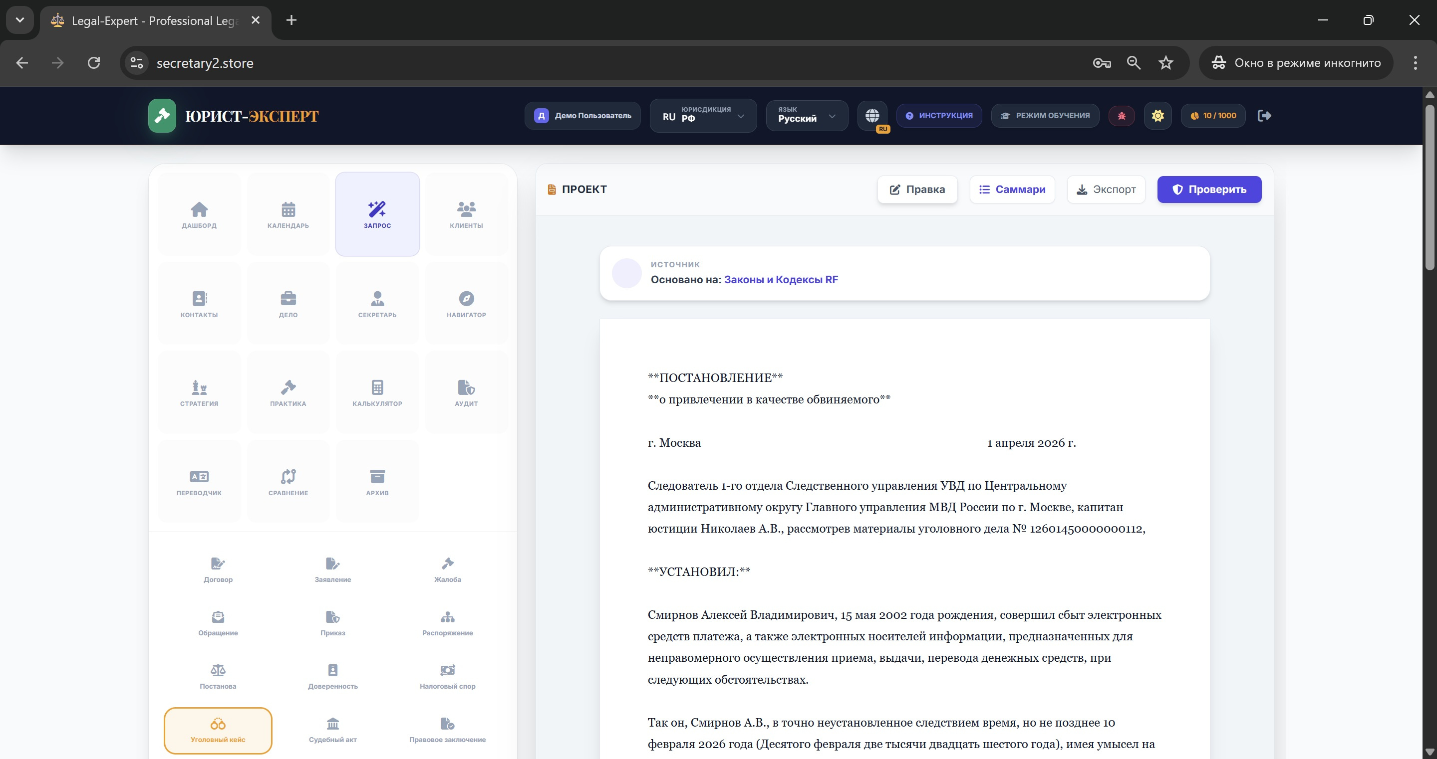
Task: Open the Translator (Переводчик) module
Action: click(199, 481)
